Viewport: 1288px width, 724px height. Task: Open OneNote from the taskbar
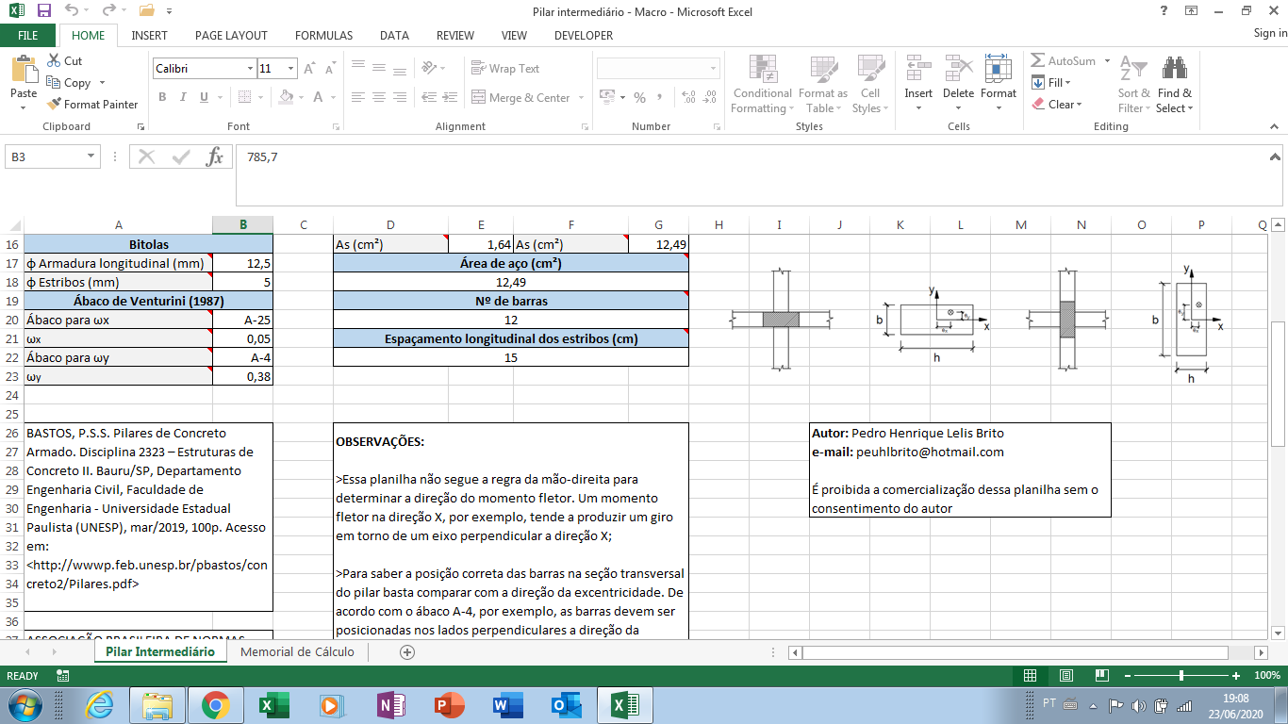(390, 705)
